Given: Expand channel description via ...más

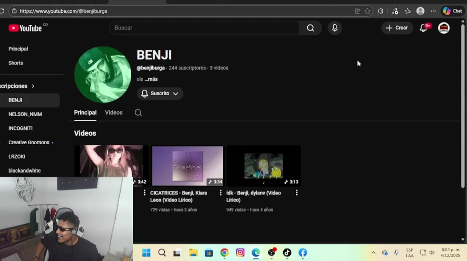Looking at the screenshot, I should [151, 79].
